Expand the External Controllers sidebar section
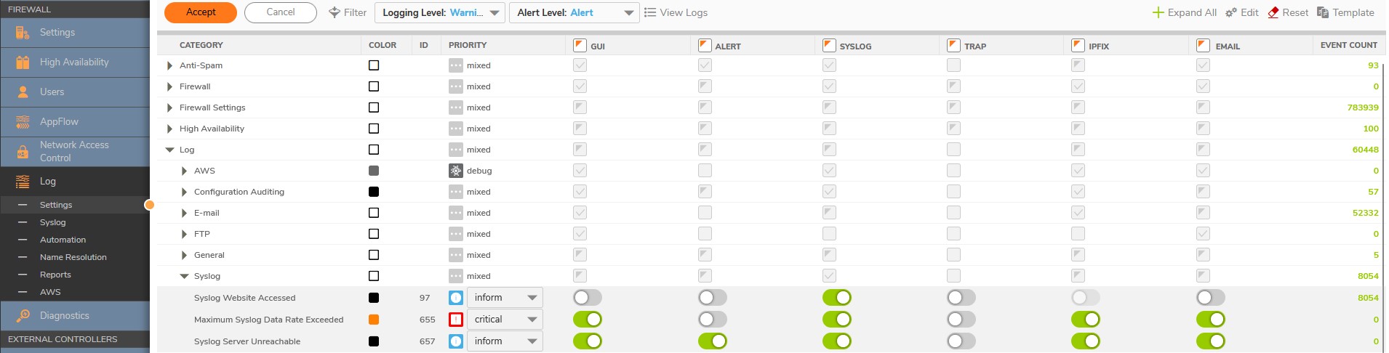Screen dimensions: 1389x353 75,339
